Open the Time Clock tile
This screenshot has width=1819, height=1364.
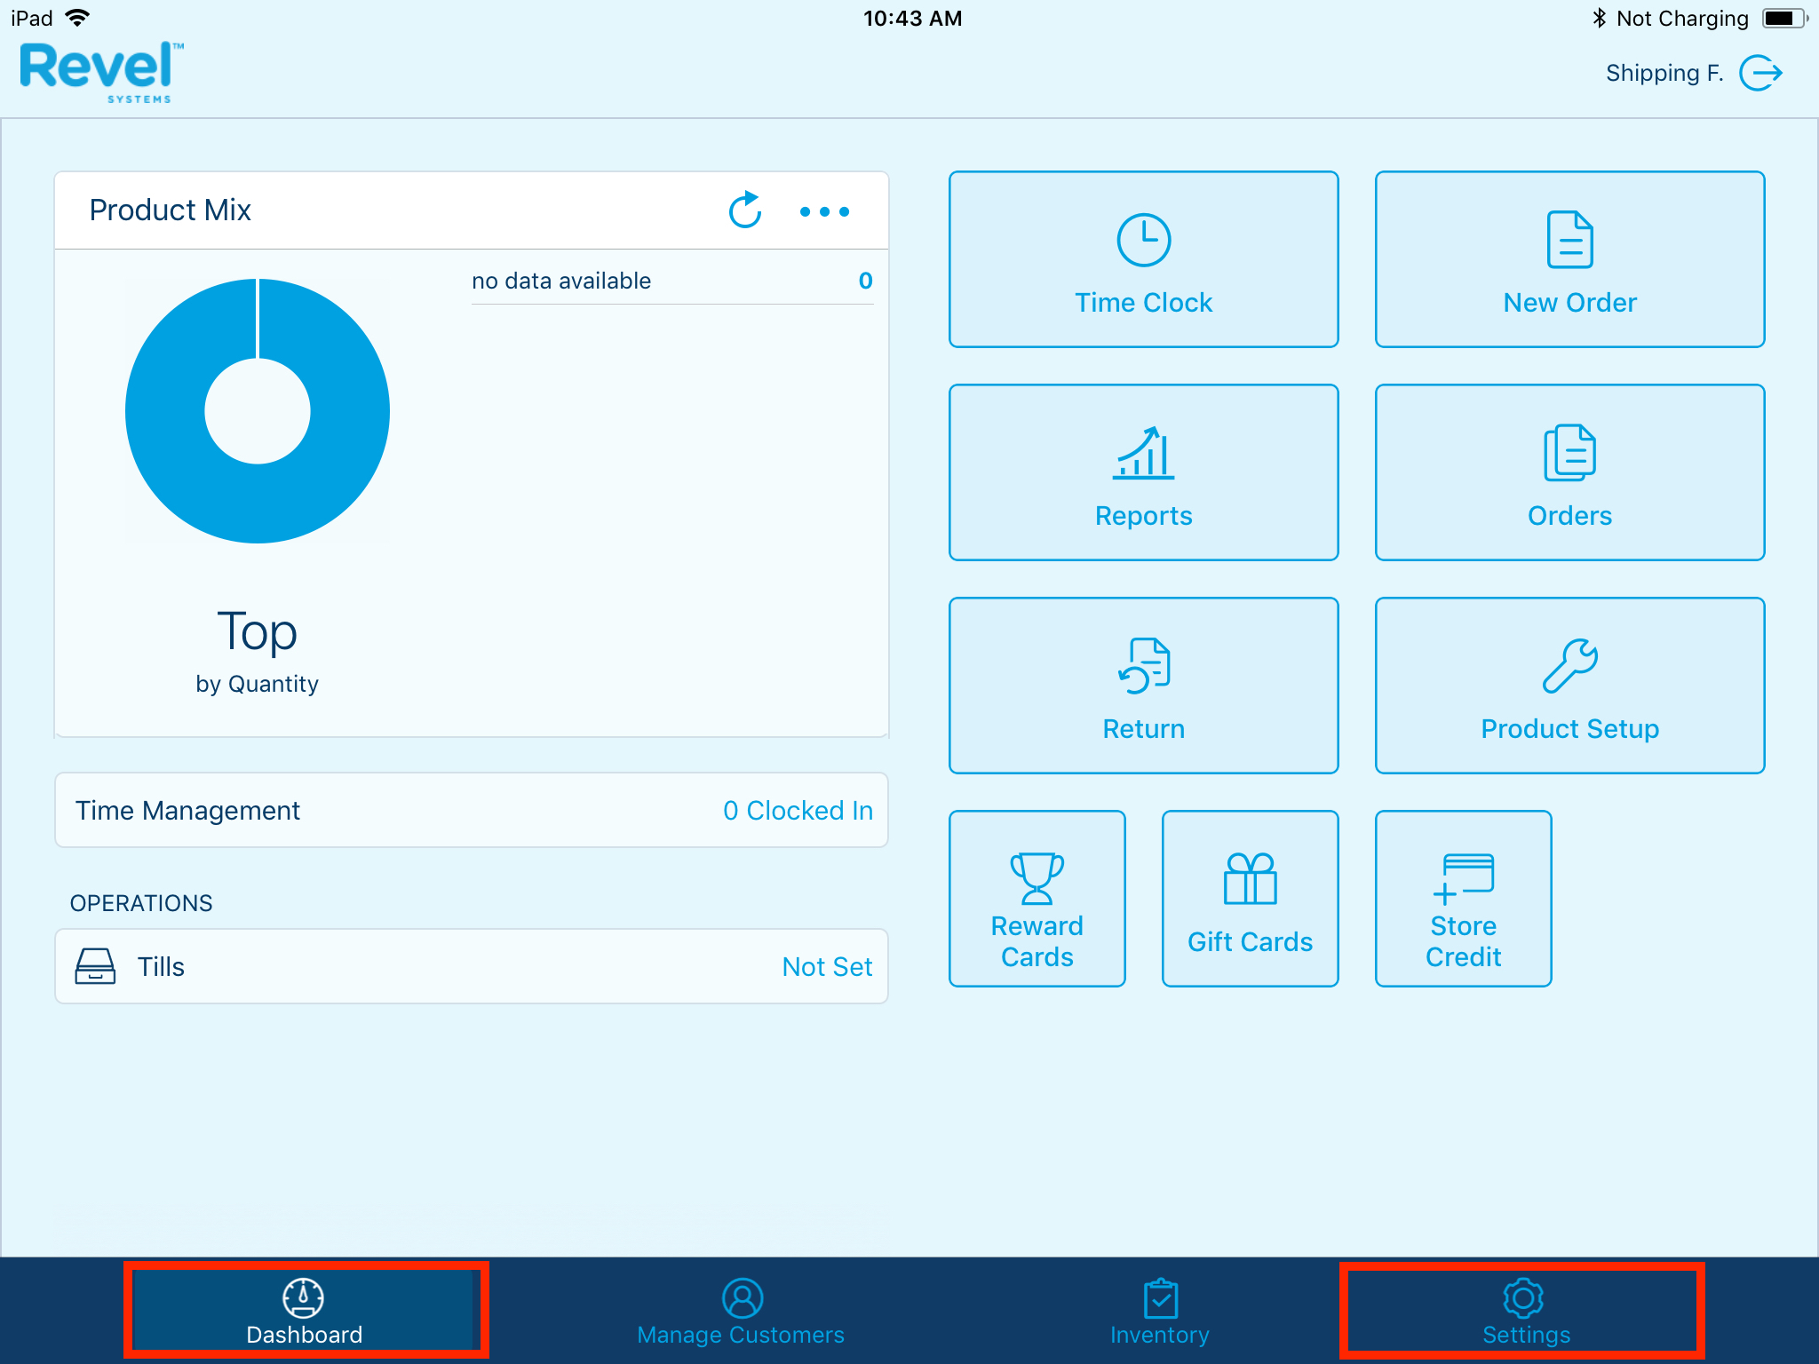(1143, 259)
